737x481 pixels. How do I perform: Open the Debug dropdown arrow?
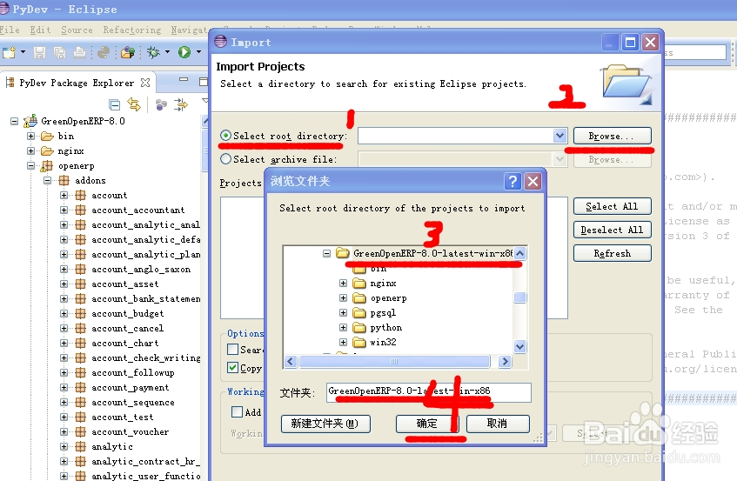point(167,52)
